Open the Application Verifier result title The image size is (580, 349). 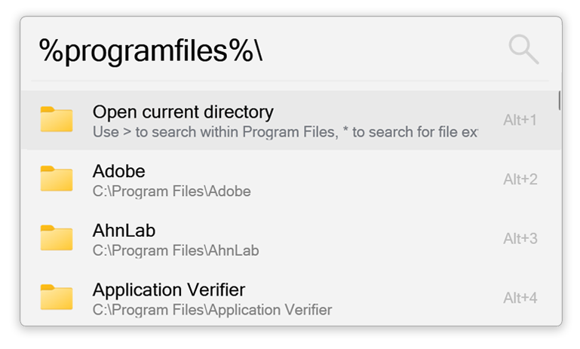pyautogui.click(x=169, y=290)
